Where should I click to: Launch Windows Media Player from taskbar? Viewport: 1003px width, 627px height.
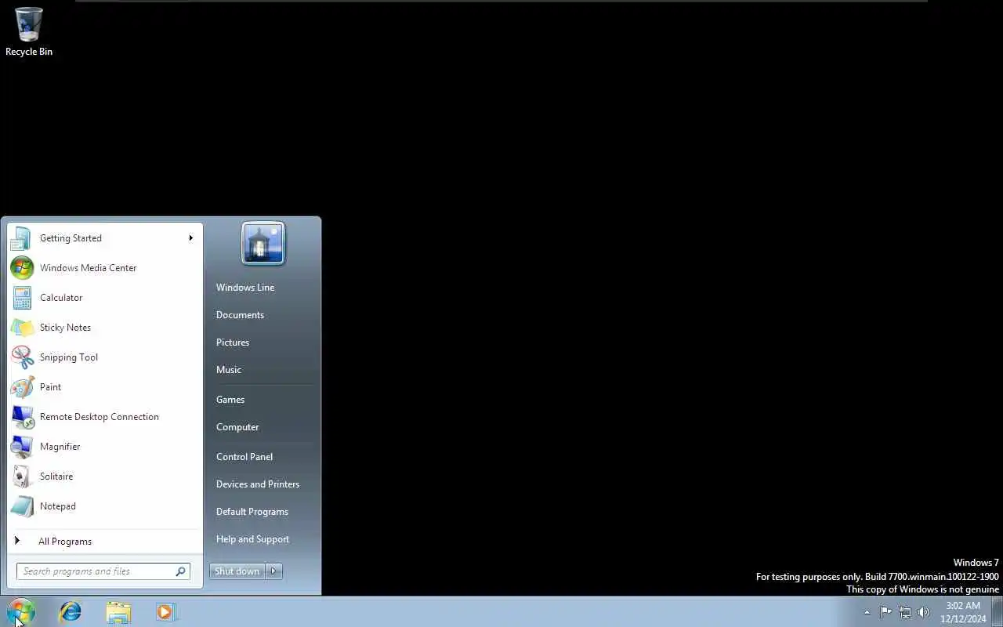[165, 611]
